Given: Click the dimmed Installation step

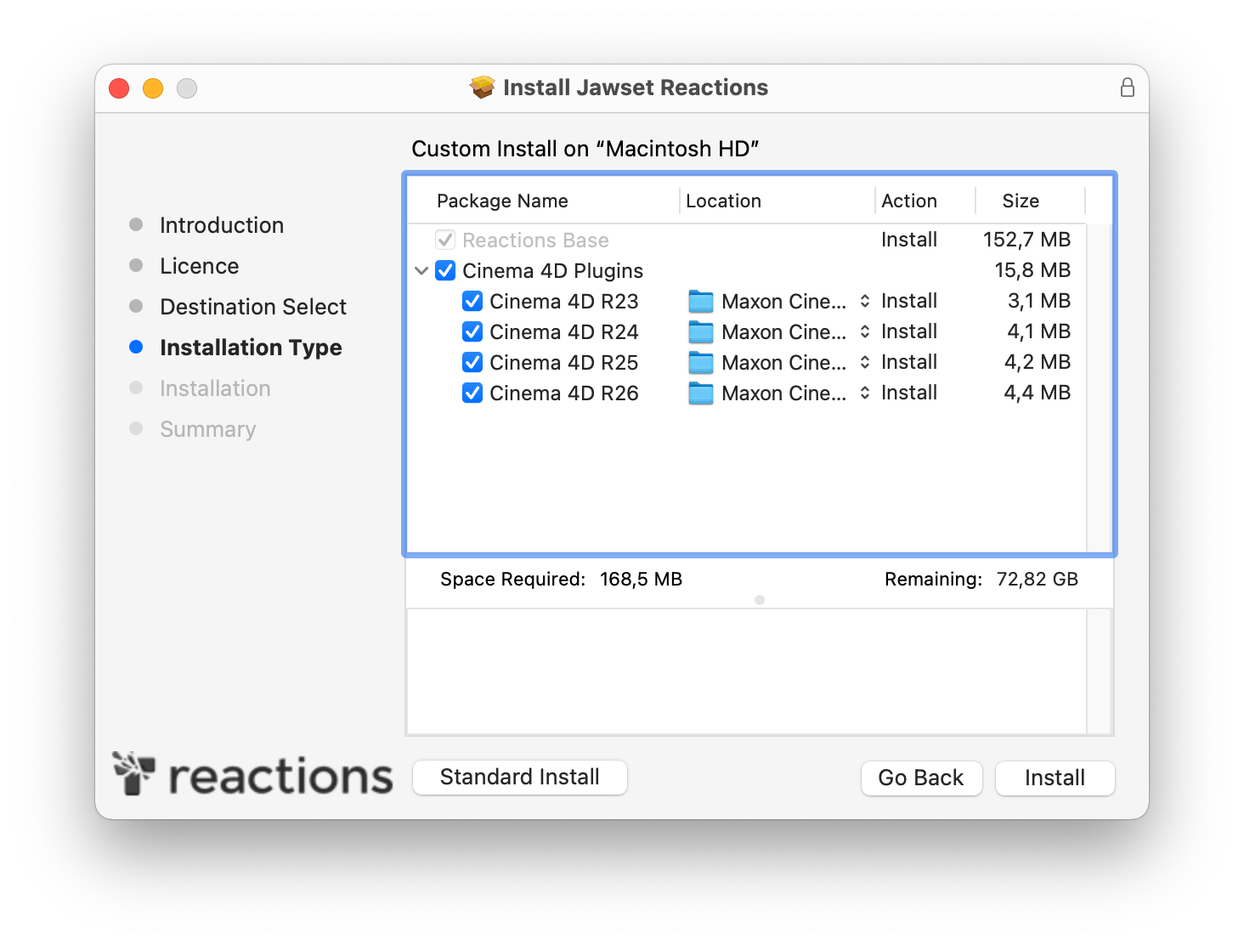Looking at the screenshot, I should 215,388.
